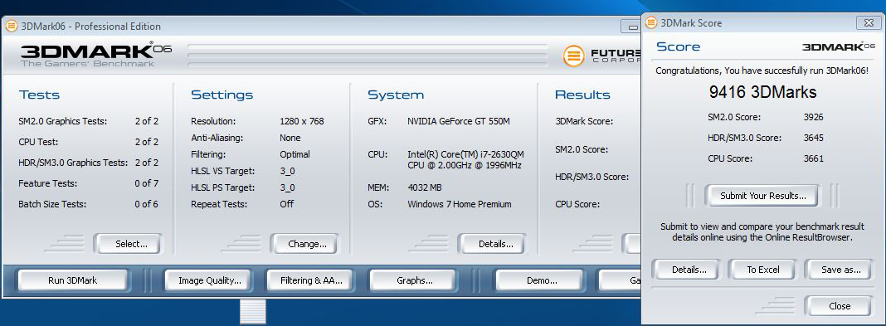Click the Results section heading

[582, 95]
